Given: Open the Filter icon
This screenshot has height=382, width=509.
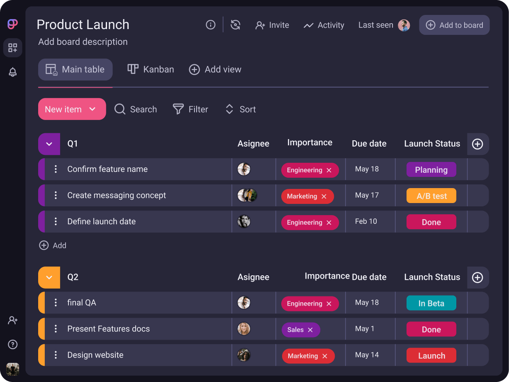Looking at the screenshot, I should tap(178, 109).
